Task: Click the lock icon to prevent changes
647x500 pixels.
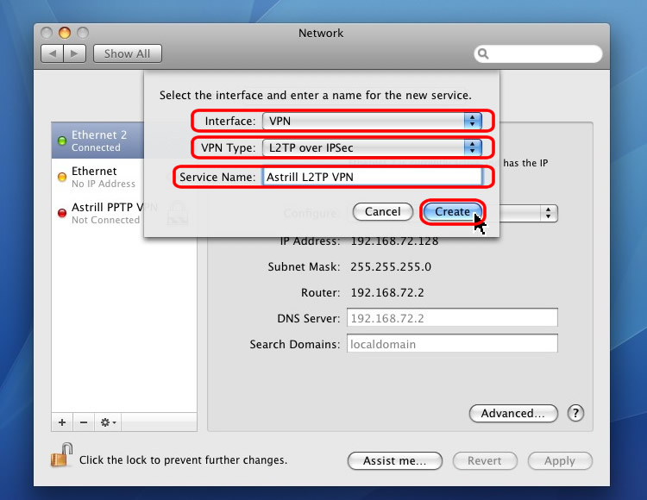Action: pyautogui.click(x=62, y=455)
